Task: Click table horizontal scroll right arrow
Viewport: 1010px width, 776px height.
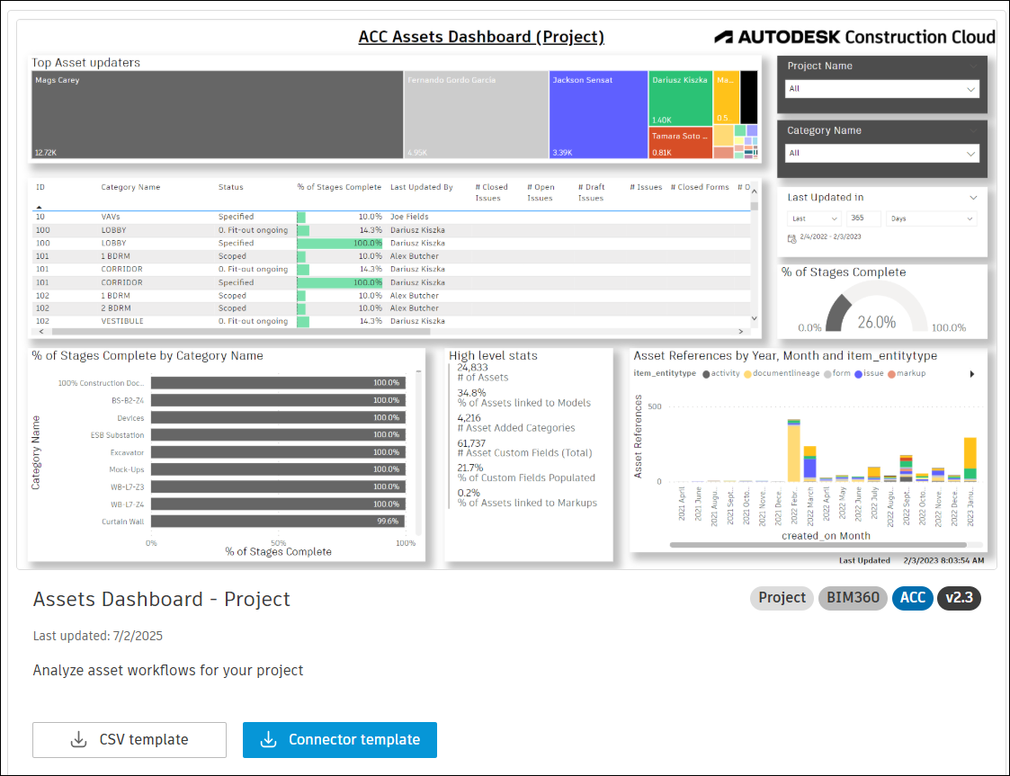Action: tap(741, 332)
